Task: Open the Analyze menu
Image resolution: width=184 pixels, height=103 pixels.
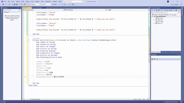Action: pyautogui.click(x=37, y=1)
